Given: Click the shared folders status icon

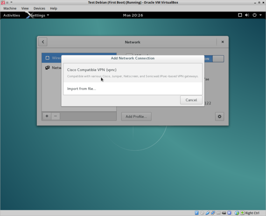Looking at the screenshot, I should coord(218,213).
